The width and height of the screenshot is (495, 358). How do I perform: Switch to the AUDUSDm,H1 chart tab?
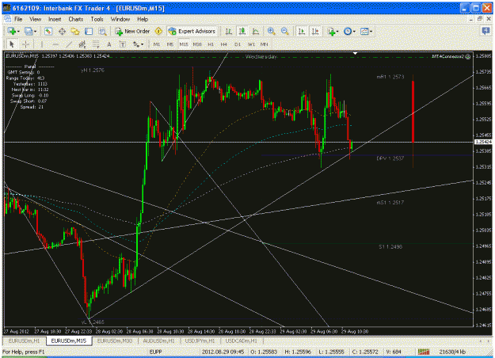click(x=158, y=341)
